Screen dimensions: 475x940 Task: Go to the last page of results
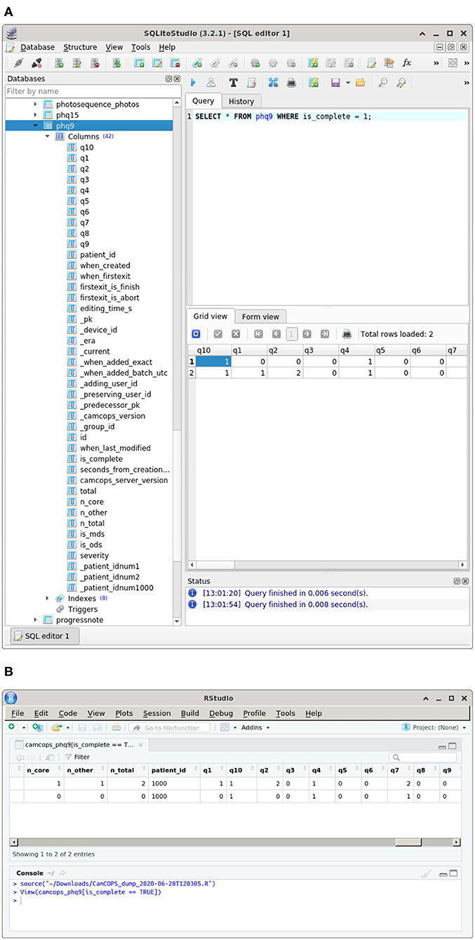(x=324, y=334)
